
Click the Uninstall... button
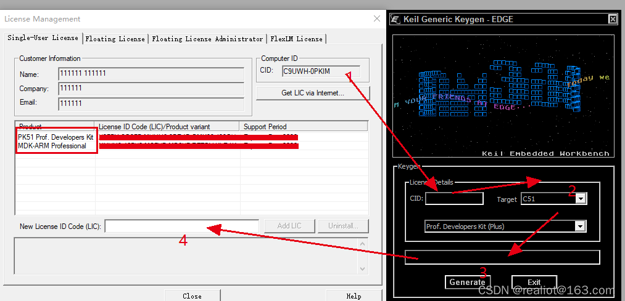(x=343, y=227)
